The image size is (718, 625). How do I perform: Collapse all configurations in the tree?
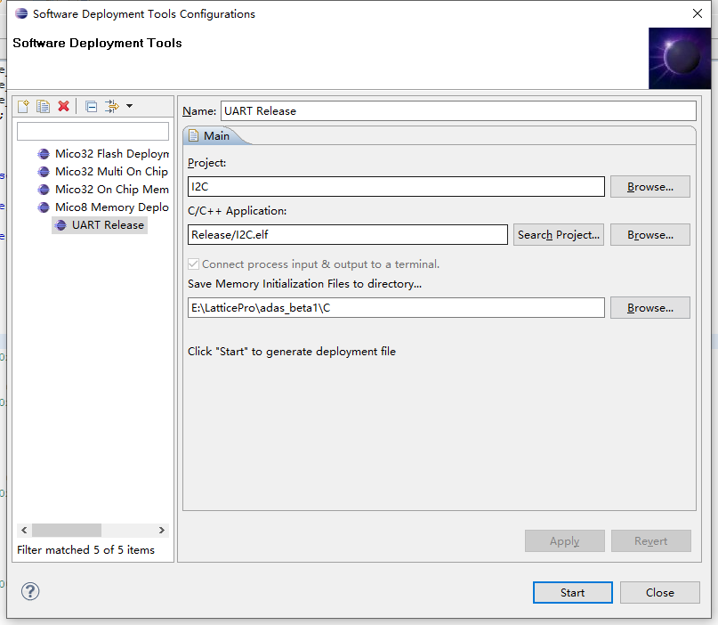click(91, 106)
